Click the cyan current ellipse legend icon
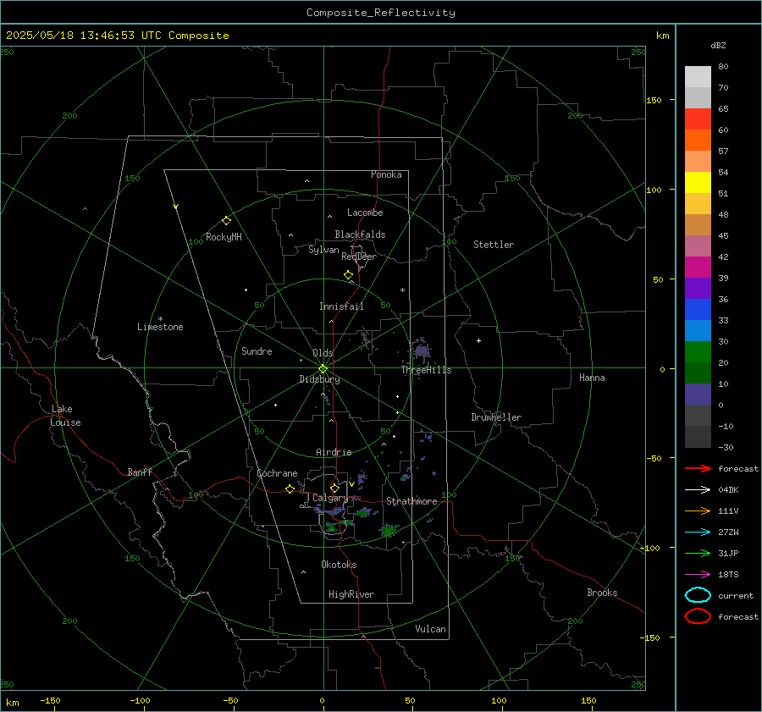Screen dimensions: 762x712 click(698, 595)
